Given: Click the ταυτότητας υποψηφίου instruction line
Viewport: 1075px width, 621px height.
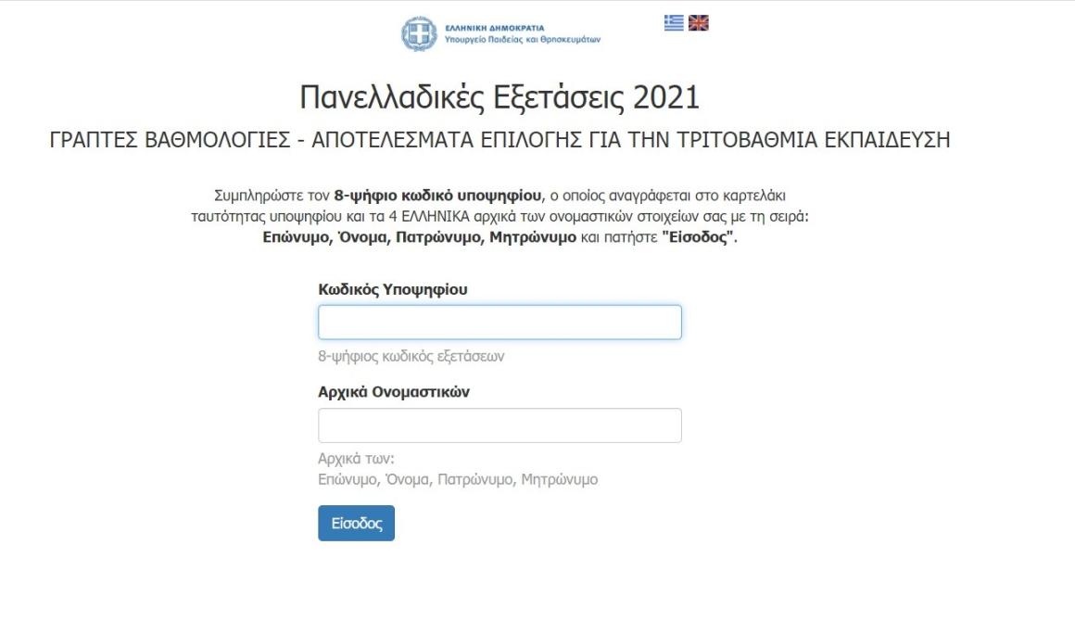Looking at the screenshot, I should (500, 217).
